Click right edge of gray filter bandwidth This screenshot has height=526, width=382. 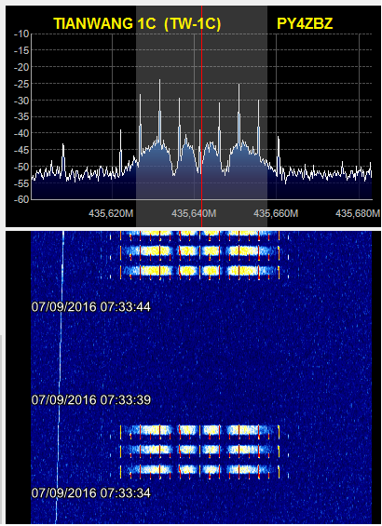click(x=267, y=116)
